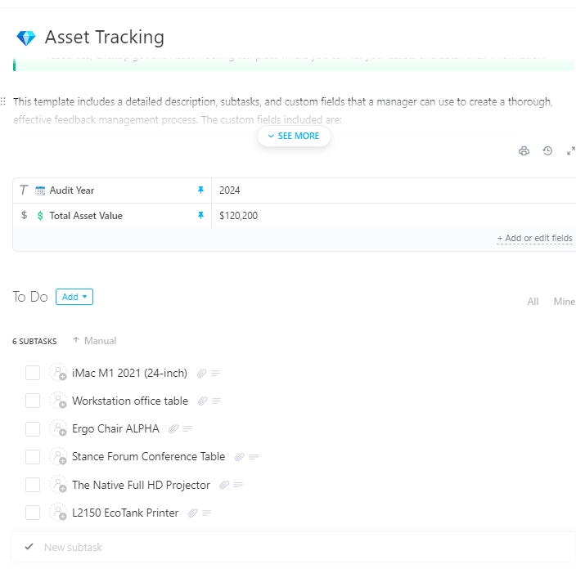Check off iMac M1 2021 (24-inch) subtask
The image size is (576, 569).
click(33, 373)
